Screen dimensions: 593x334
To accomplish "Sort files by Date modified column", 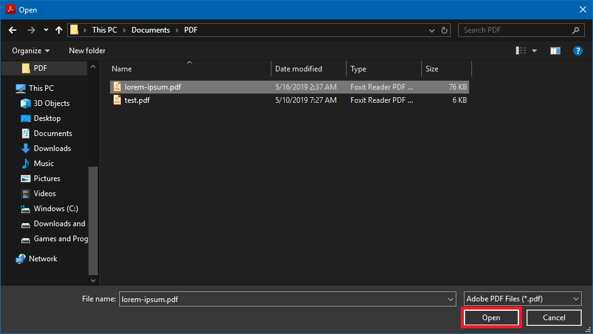I will tap(308, 69).
